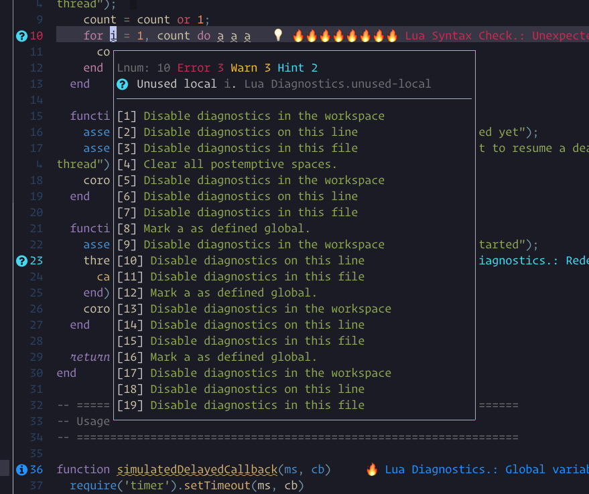This screenshot has width=589, height=494.
Task: Click line number 10 in the gutter
Action: tap(36, 36)
